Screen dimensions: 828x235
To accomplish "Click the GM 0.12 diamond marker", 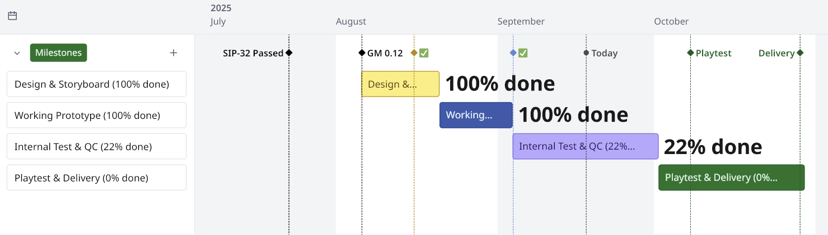I will [x=362, y=53].
